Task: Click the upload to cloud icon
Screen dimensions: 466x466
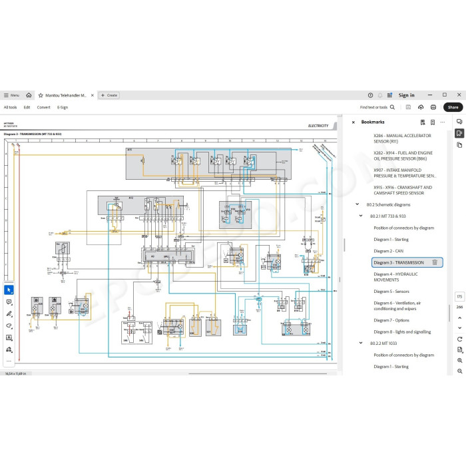Action: pos(421,107)
